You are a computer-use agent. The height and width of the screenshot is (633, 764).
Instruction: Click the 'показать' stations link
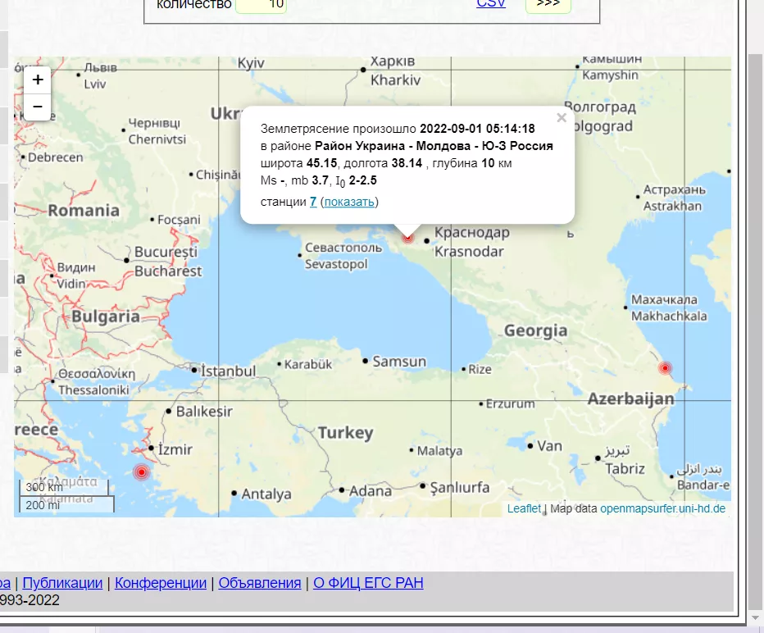click(350, 202)
